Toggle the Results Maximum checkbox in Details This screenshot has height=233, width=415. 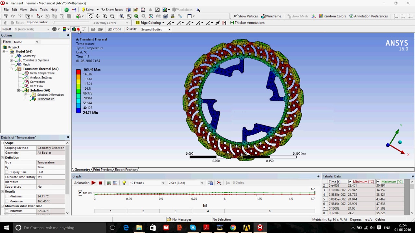point(7,201)
